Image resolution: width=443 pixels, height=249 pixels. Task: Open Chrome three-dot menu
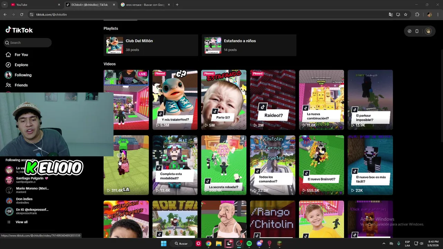pyautogui.click(x=438, y=15)
